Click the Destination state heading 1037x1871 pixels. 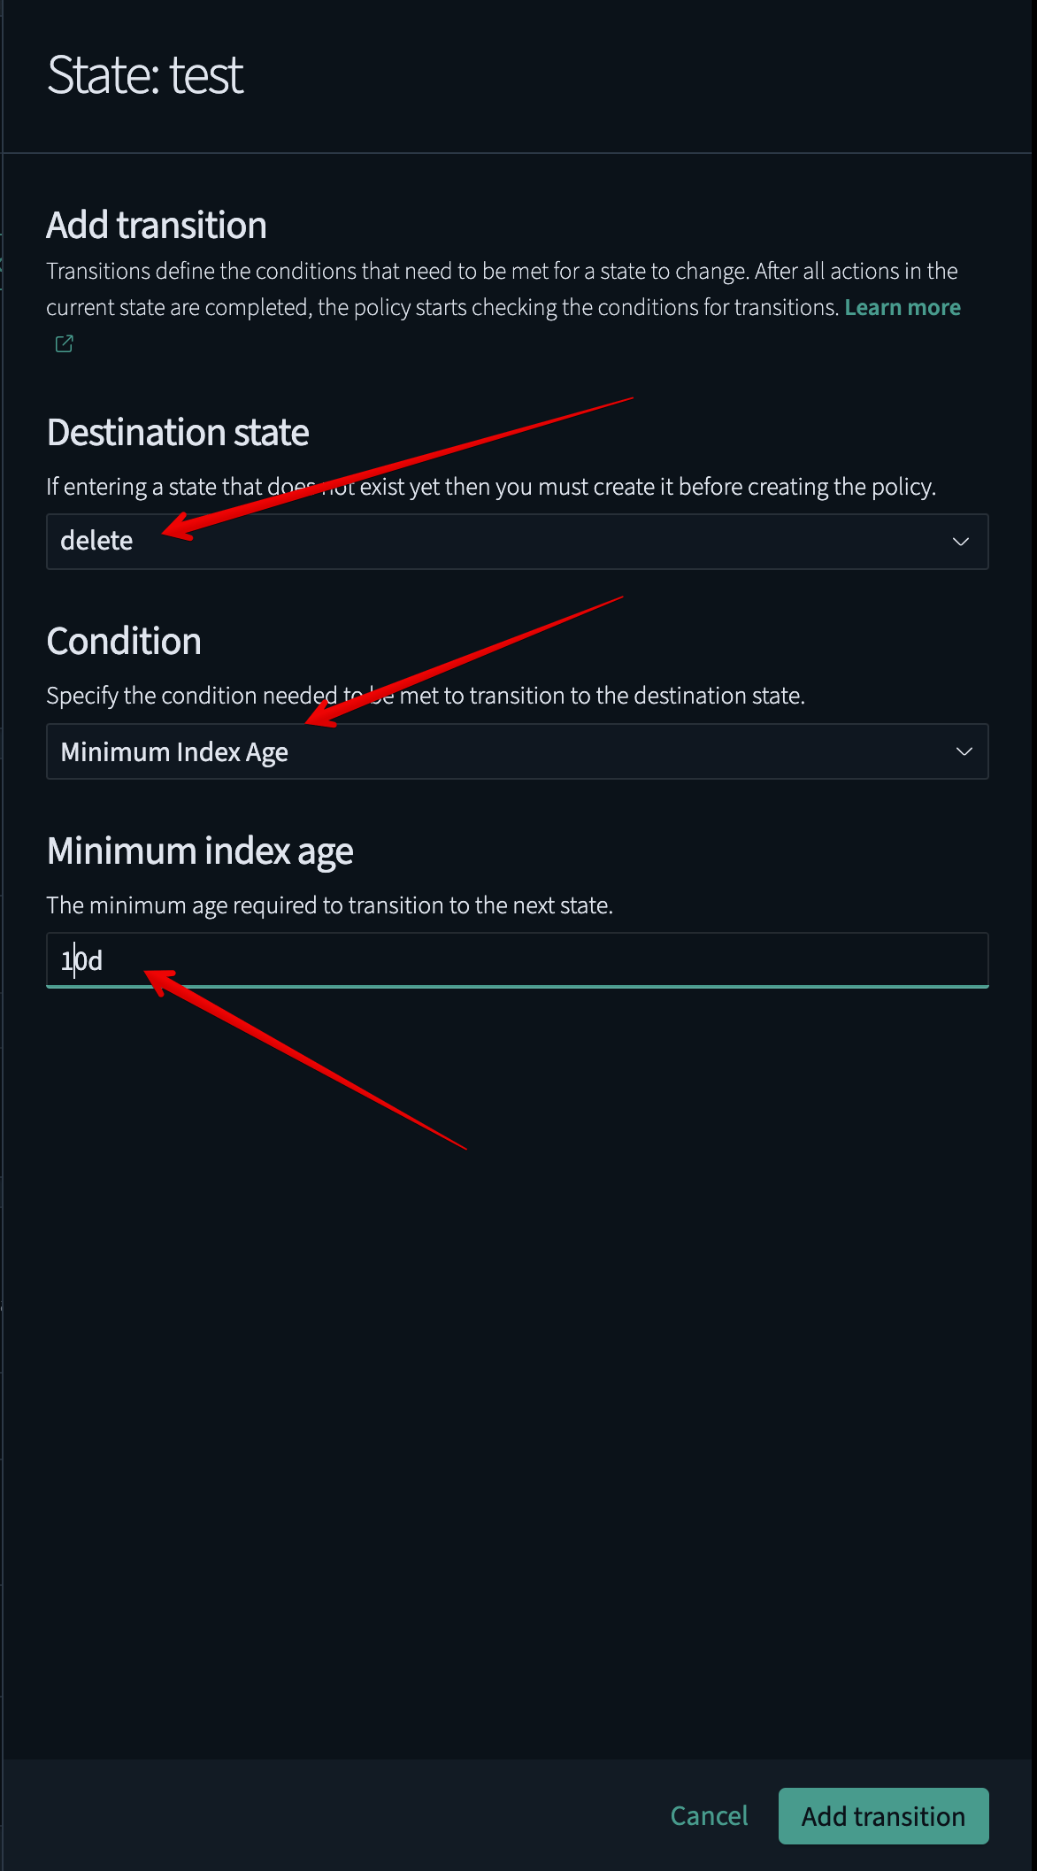178,433
